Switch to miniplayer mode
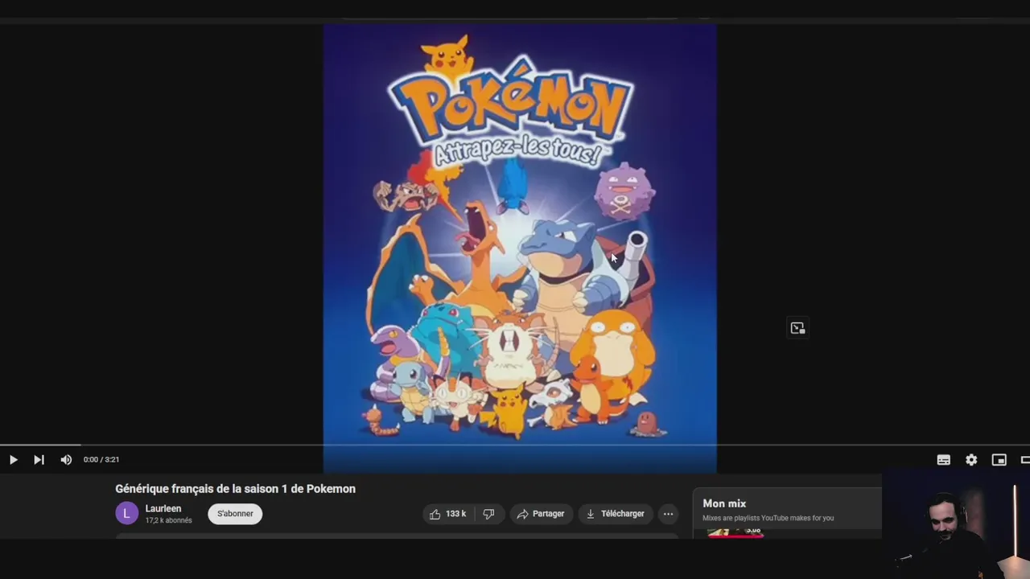1030x579 pixels. point(999,460)
